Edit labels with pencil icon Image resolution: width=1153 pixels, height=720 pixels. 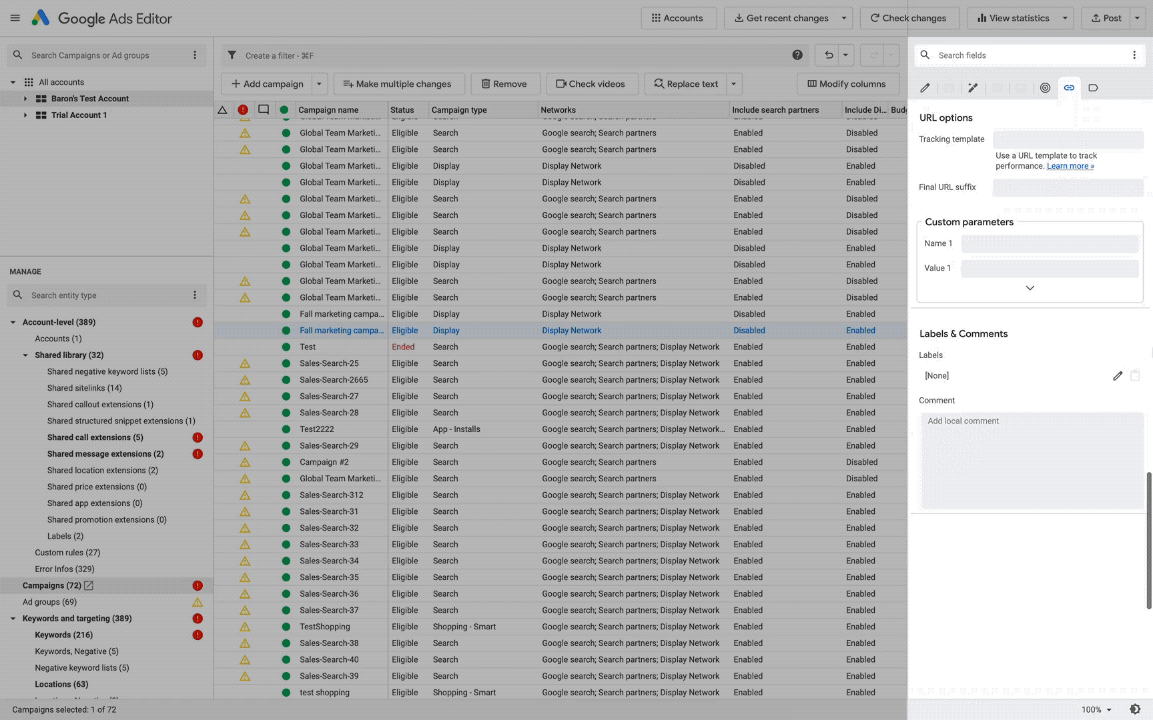coord(1118,376)
